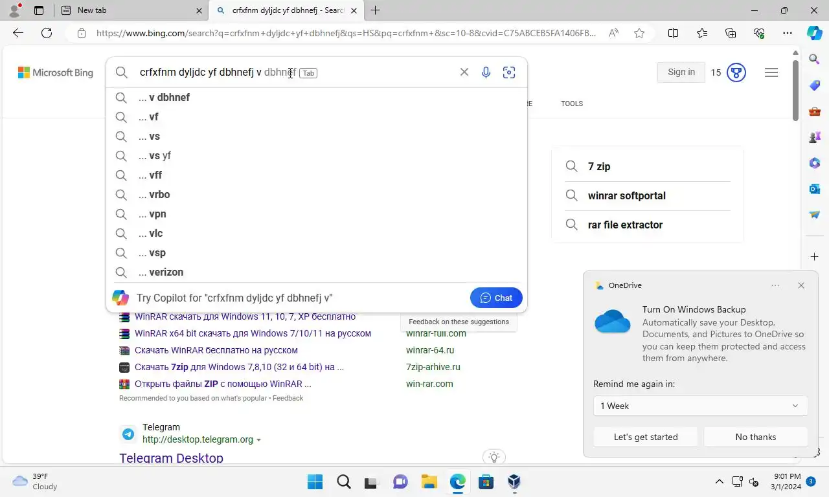Open visual search camera icon
The height and width of the screenshot is (497, 829).
click(509, 72)
